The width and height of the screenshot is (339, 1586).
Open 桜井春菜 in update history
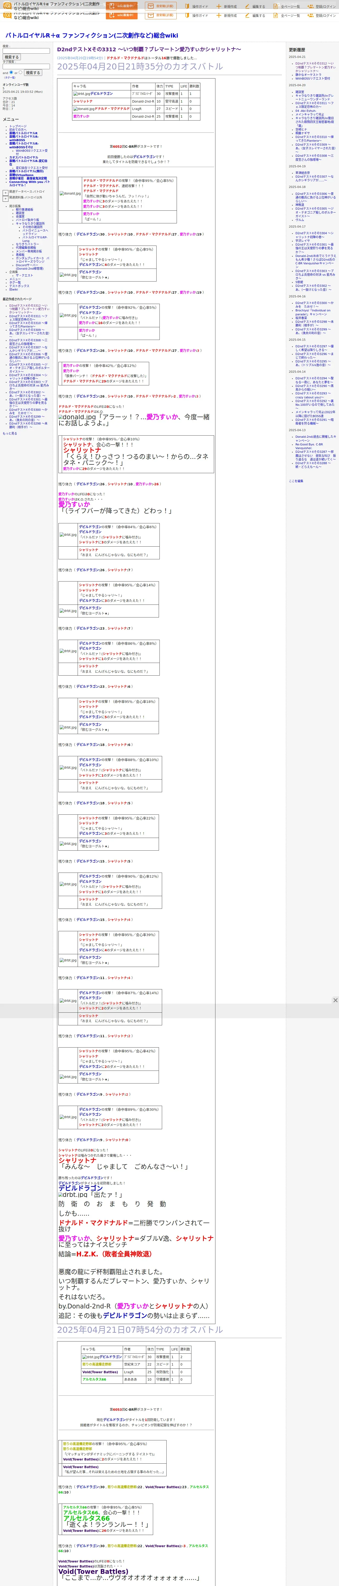click(x=301, y=318)
